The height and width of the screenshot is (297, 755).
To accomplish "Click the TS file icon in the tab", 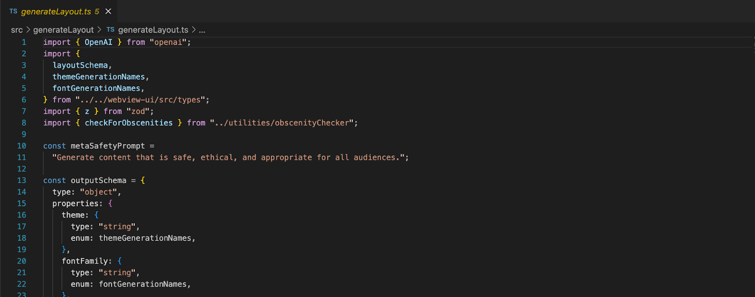I will [13, 11].
